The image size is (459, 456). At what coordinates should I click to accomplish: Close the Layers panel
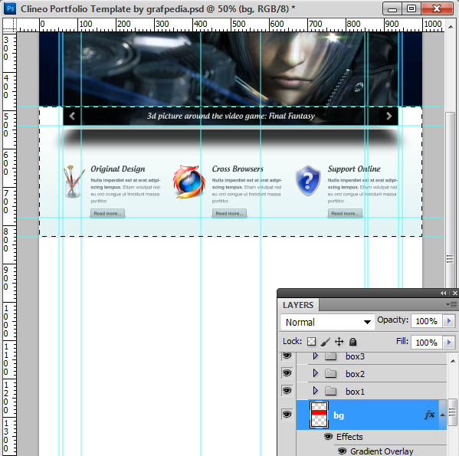click(x=455, y=294)
